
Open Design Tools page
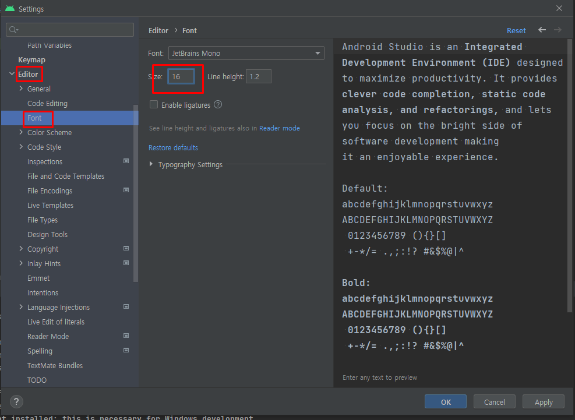(47, 234)
